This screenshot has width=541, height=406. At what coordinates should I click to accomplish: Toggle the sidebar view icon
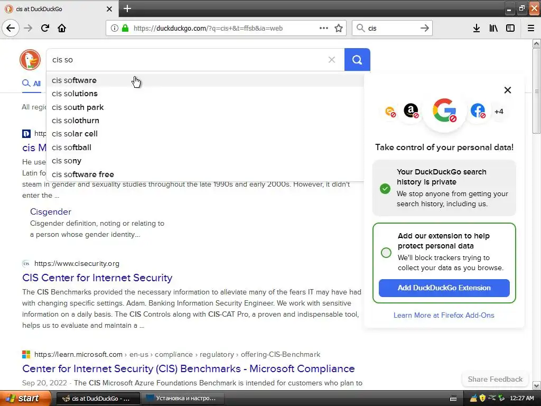pyautogui.click(x=510, y=28)
